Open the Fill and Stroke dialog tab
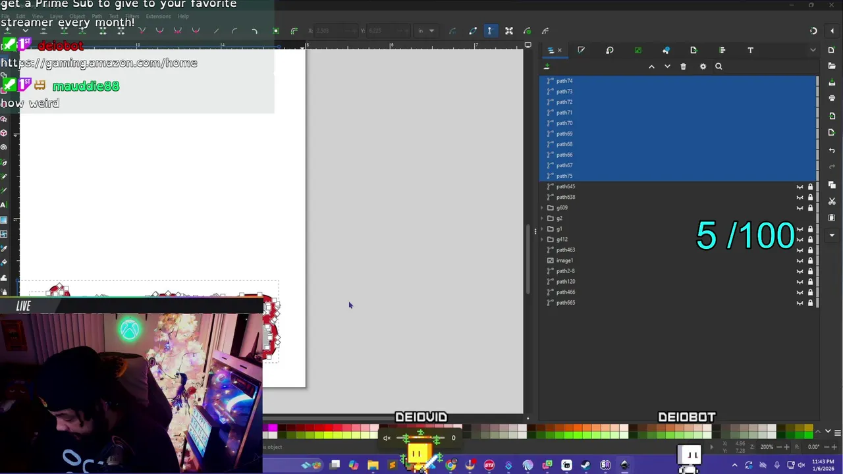843x474 pixels. click(x=581, y=50)
